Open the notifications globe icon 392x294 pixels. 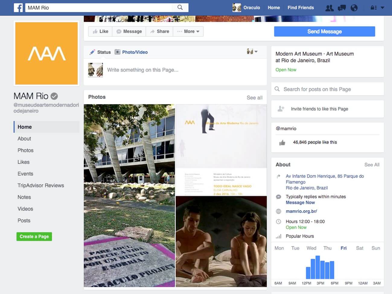(354, 8)
